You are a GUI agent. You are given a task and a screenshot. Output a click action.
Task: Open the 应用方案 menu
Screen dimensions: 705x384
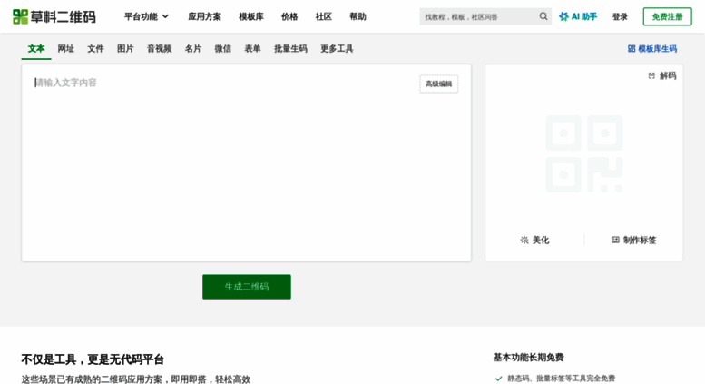tap(204, 16)
